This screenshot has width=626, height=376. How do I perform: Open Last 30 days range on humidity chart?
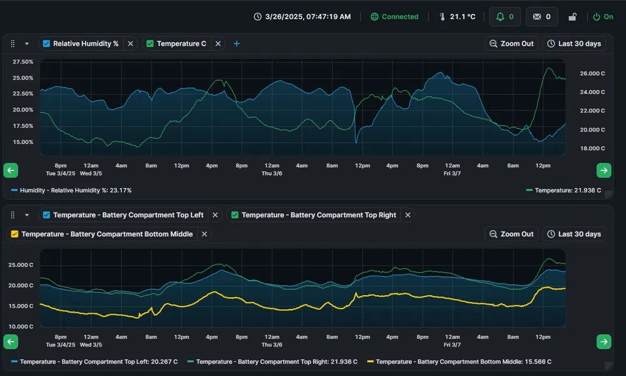[x=574, y=44]
